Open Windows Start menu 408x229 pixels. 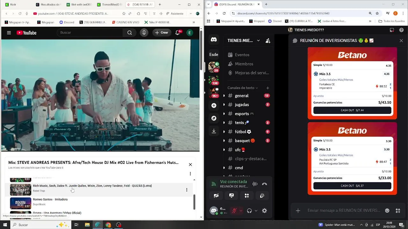pyautogui.click(x=5, y=225)
